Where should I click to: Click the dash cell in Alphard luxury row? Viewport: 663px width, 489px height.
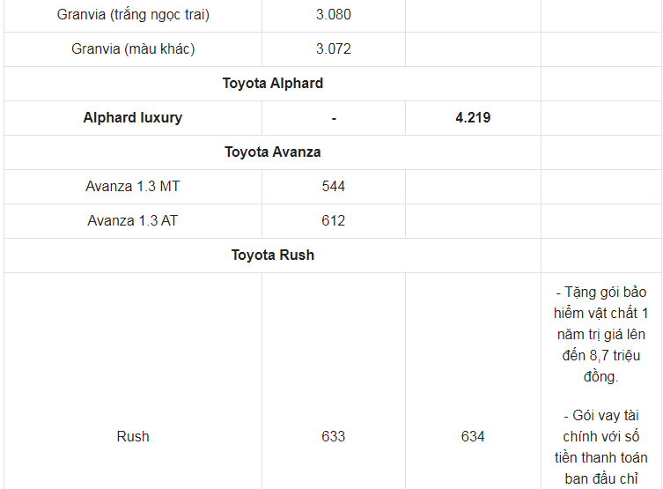click(334, 118)
